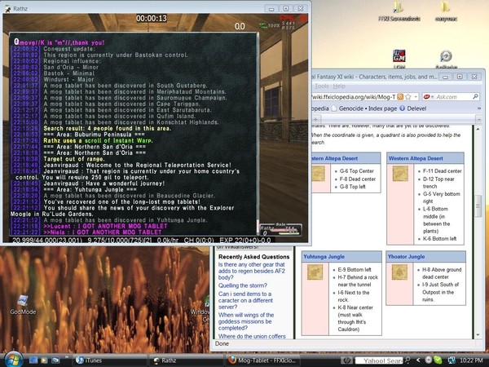Show hidden system tray icons arrow
Viewport: 489px width, 367px height.
pyautogui.click(x=418, y=360)
